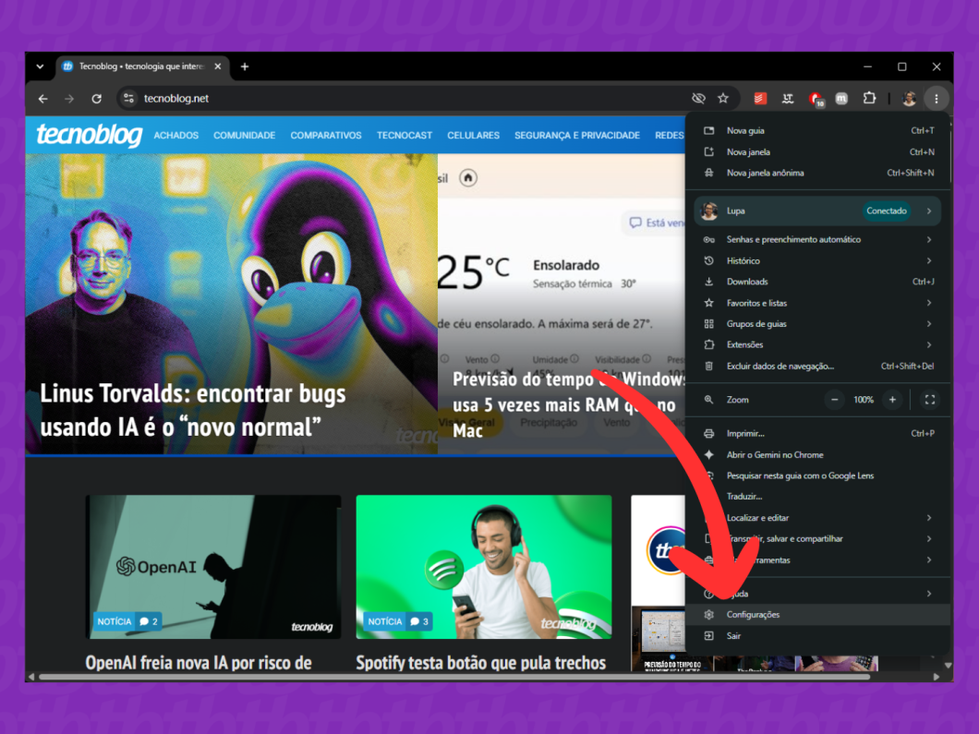The image size is (979, 734).
Task: Click OpenAI freia nova IA headline
Action: click(x=199, y=662)
